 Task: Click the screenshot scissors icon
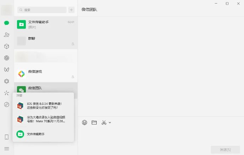104,123
